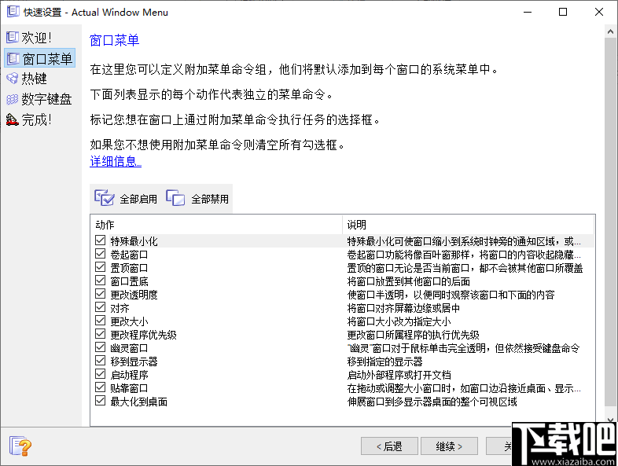Select the 更改大小 row label
The width and height of the screenshot is (618, 466).
[129, 321]
